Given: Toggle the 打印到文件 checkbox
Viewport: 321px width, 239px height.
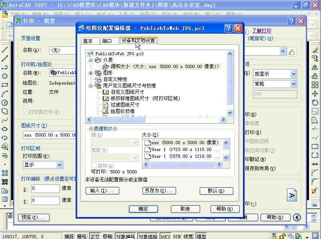Looking at the screenshot, I should pos(25,112).
